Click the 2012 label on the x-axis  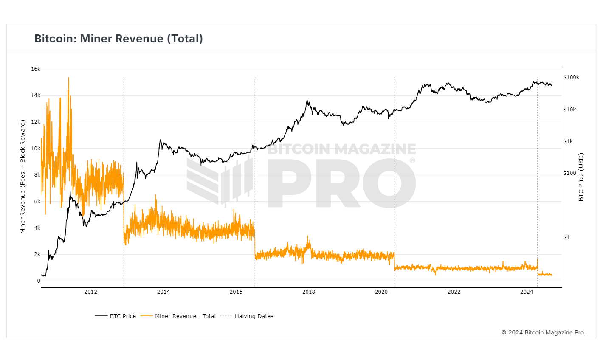pyautogui.click(x=90, y=292)
